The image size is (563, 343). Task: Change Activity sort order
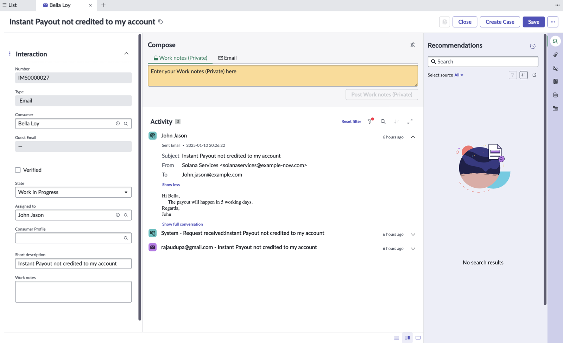pyautogui.click(x=396, y=121)
